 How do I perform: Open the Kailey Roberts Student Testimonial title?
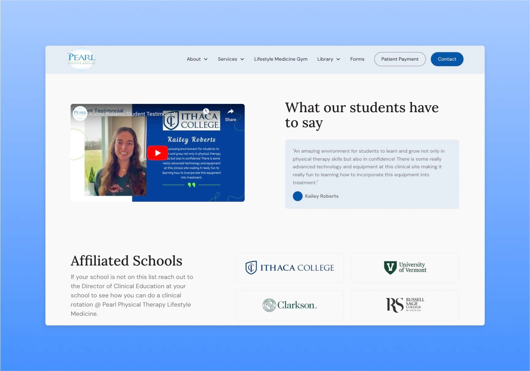pyautogui.click(x=132, y=114)
